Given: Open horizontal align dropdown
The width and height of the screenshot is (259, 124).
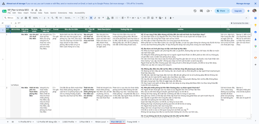Looking at the screenshot, I should tap(123, 18).
